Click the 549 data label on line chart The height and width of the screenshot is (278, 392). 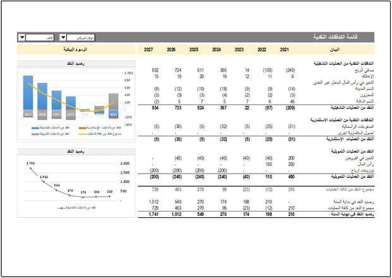pyautogui.click(x=57, y=186)
